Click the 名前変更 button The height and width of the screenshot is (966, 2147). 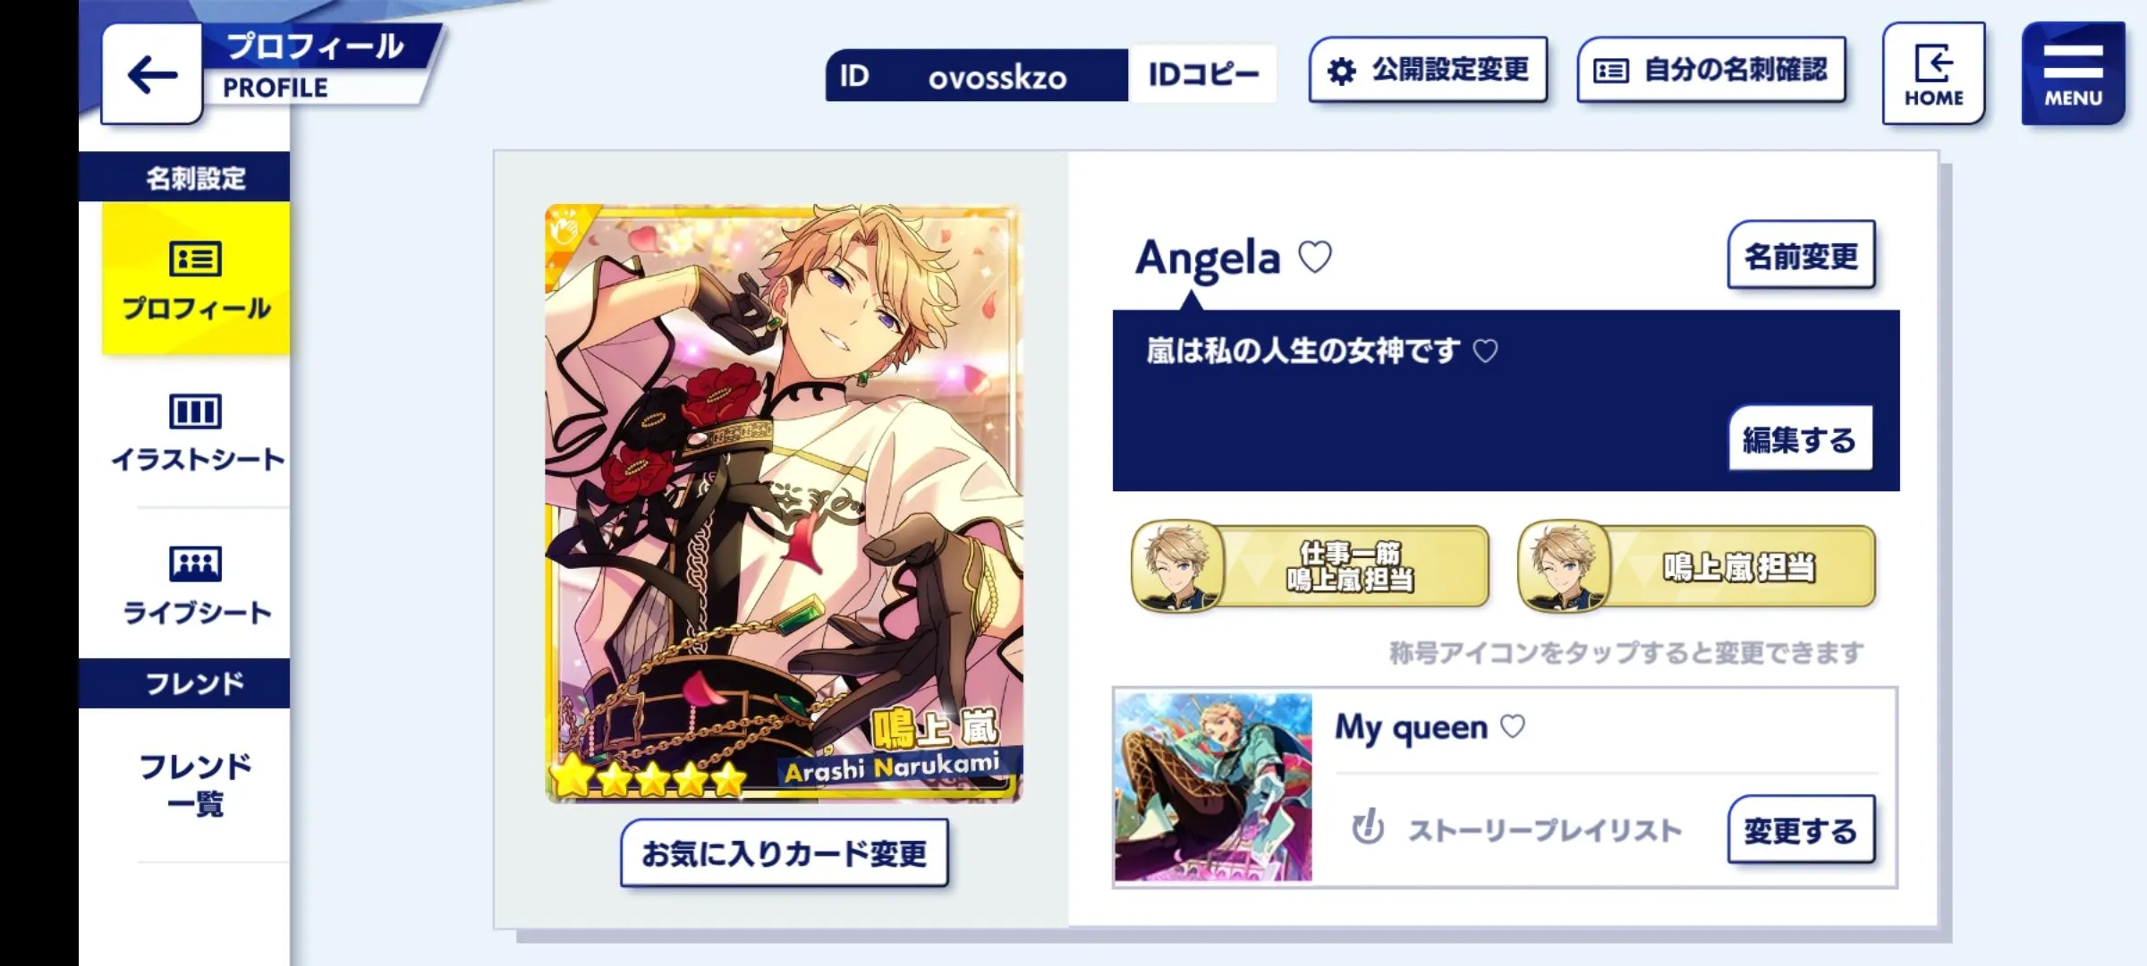tap(1801, 256)
